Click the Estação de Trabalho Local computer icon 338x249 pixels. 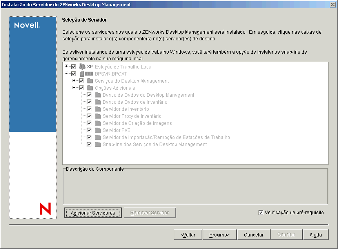82,67
